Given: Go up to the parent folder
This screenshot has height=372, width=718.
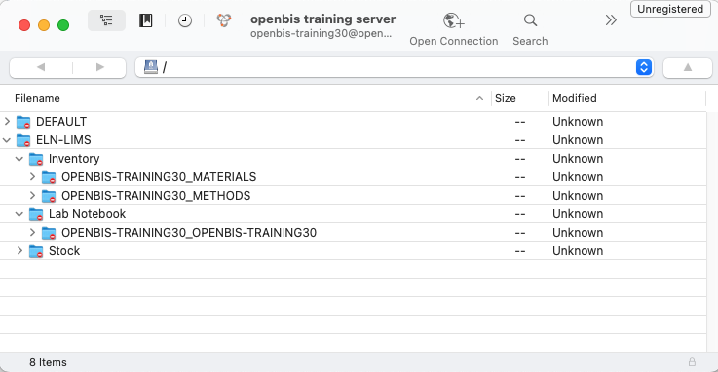Looking at the screenshot, I should click(688, 68).
